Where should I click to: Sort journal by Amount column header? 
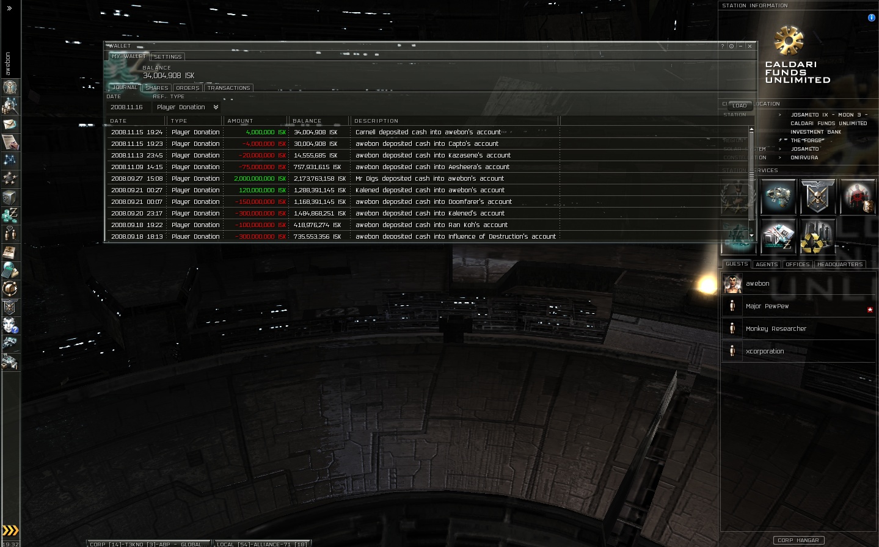[x=255, y=121]
